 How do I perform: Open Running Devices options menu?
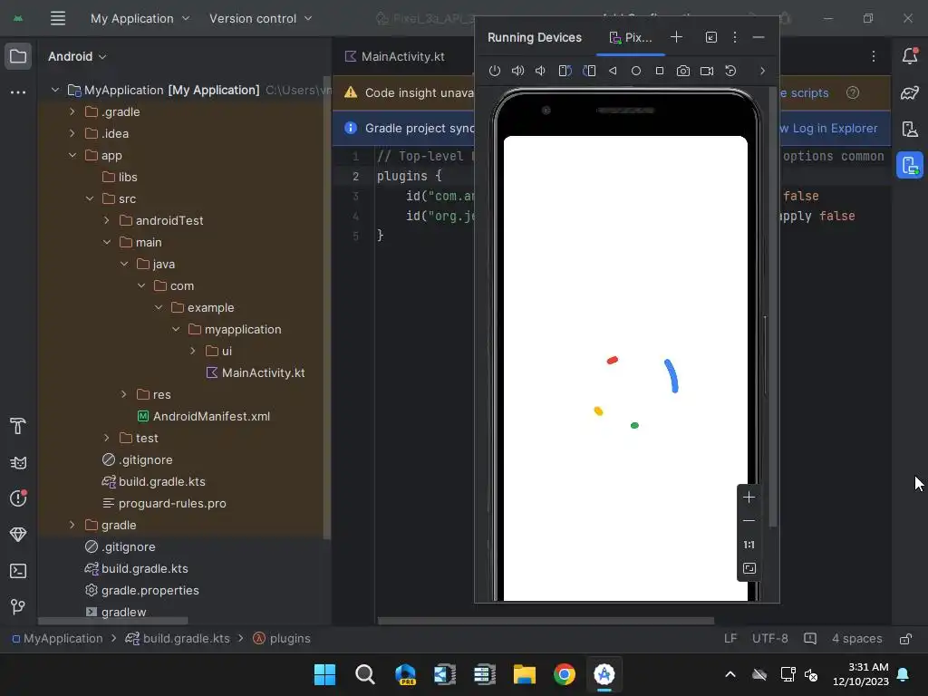734,37
